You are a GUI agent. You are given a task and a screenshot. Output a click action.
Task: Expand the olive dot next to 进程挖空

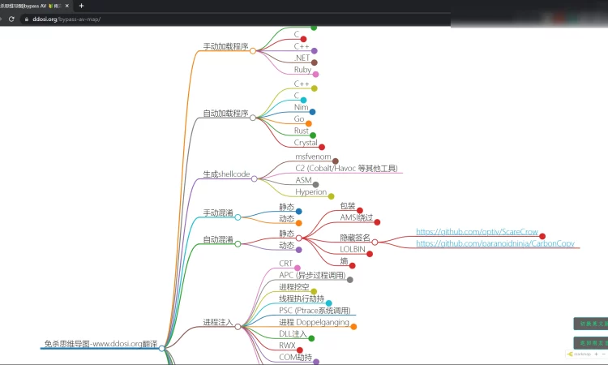[x=314, y=291]
